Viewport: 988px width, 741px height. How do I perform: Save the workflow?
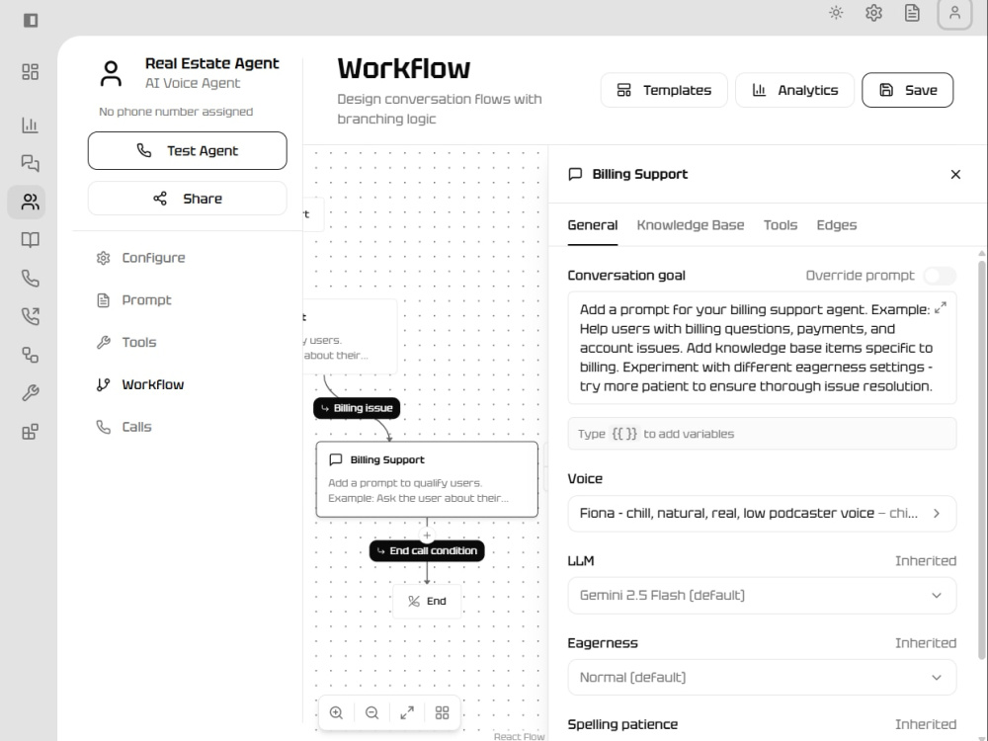point(907,90)
